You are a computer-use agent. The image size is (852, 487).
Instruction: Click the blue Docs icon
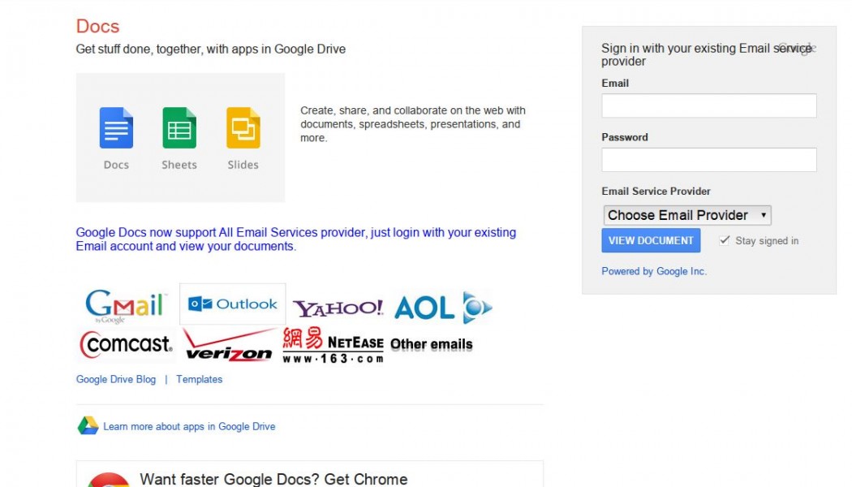pyautogui.click(x=116, y=128)
